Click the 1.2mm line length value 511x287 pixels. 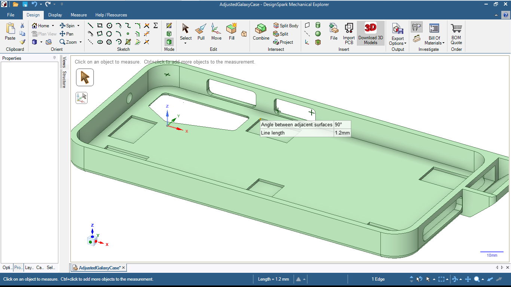tap(342, 133)
